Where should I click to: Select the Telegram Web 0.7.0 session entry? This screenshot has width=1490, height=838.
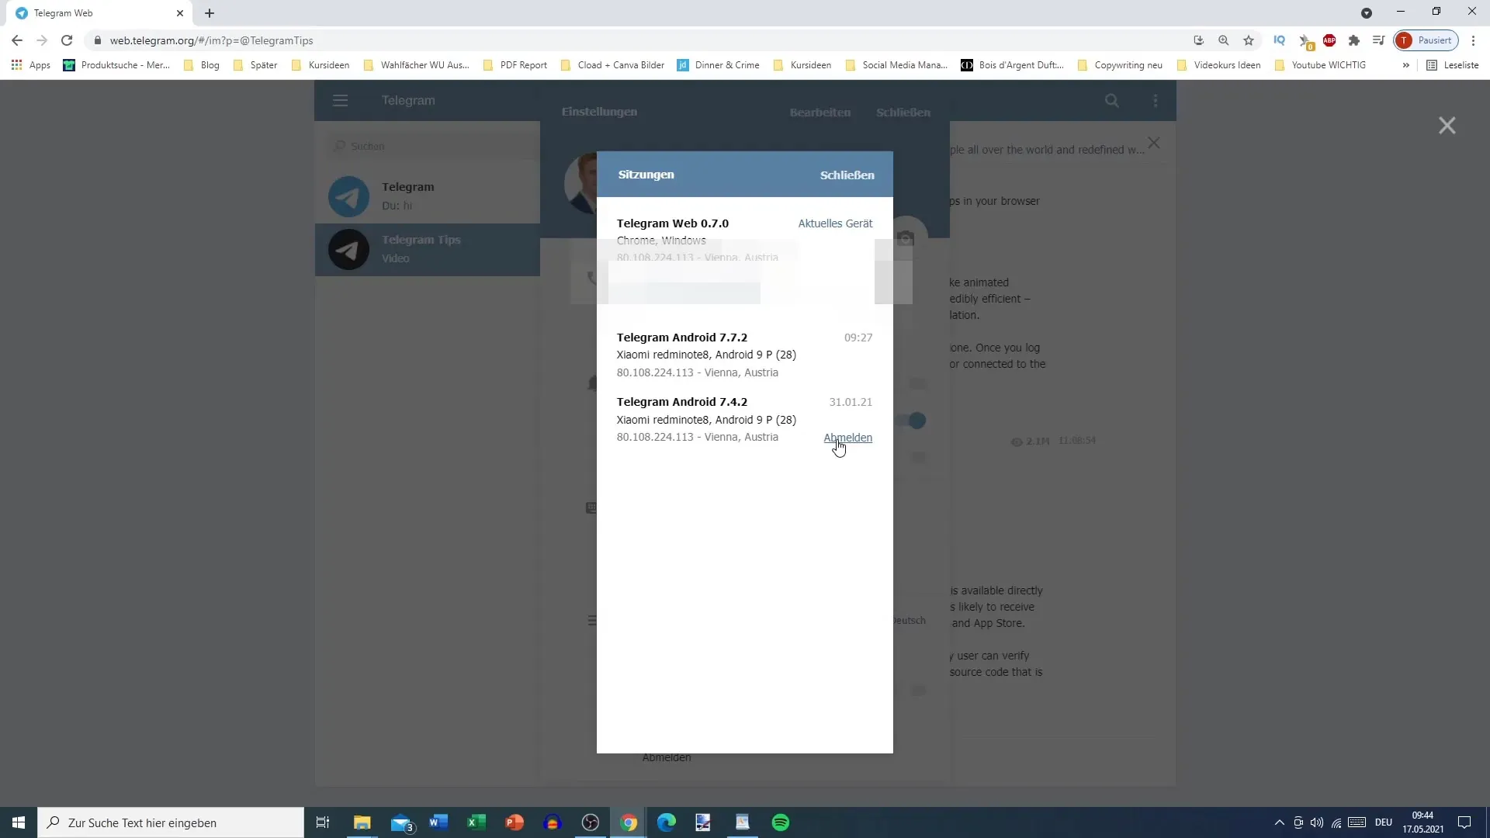[745, 240]
